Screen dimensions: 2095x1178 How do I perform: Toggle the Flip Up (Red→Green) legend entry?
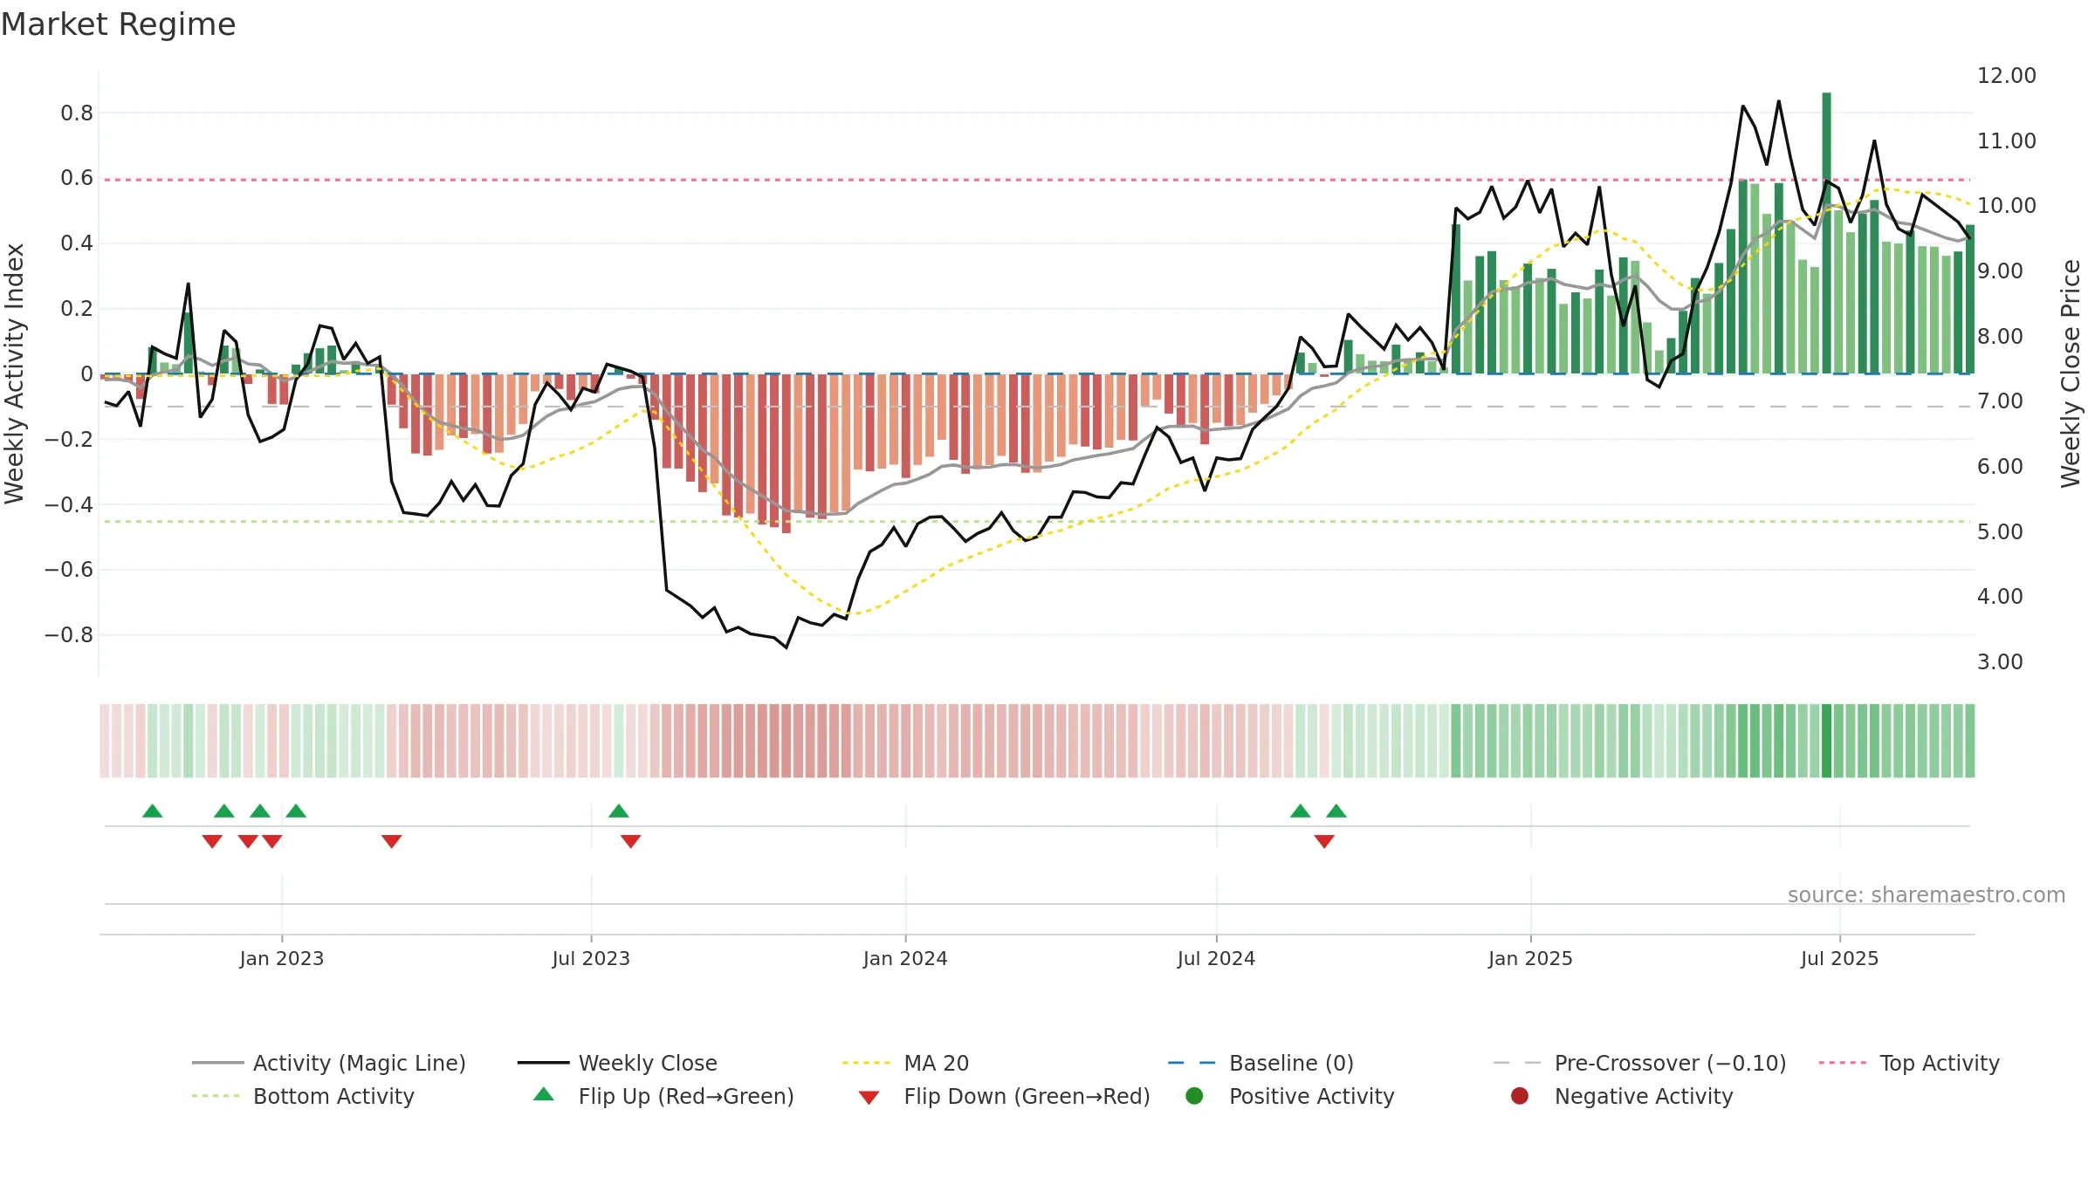(x=663, y=1096)
